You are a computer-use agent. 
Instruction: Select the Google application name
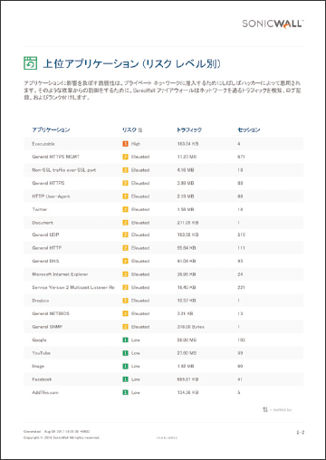pyautogui.click(x=39, y=340)
